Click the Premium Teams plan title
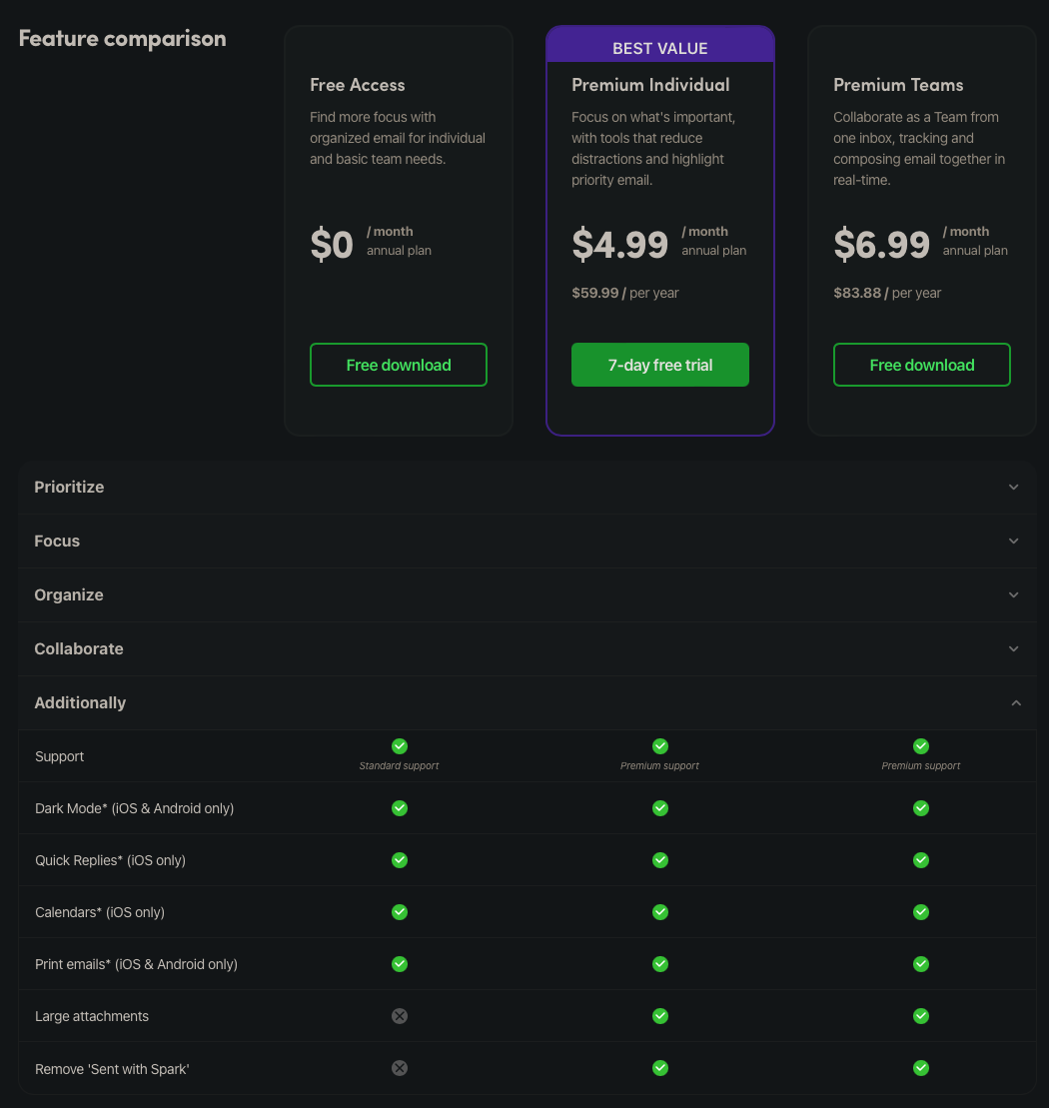Viewport: 1049px width, 1108px height. [898, 85]
